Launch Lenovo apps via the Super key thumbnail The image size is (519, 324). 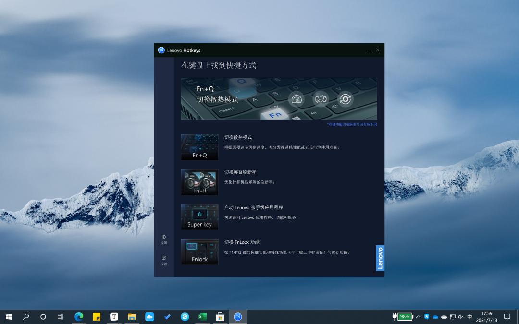pyautogui.click(x=199, y=216)
